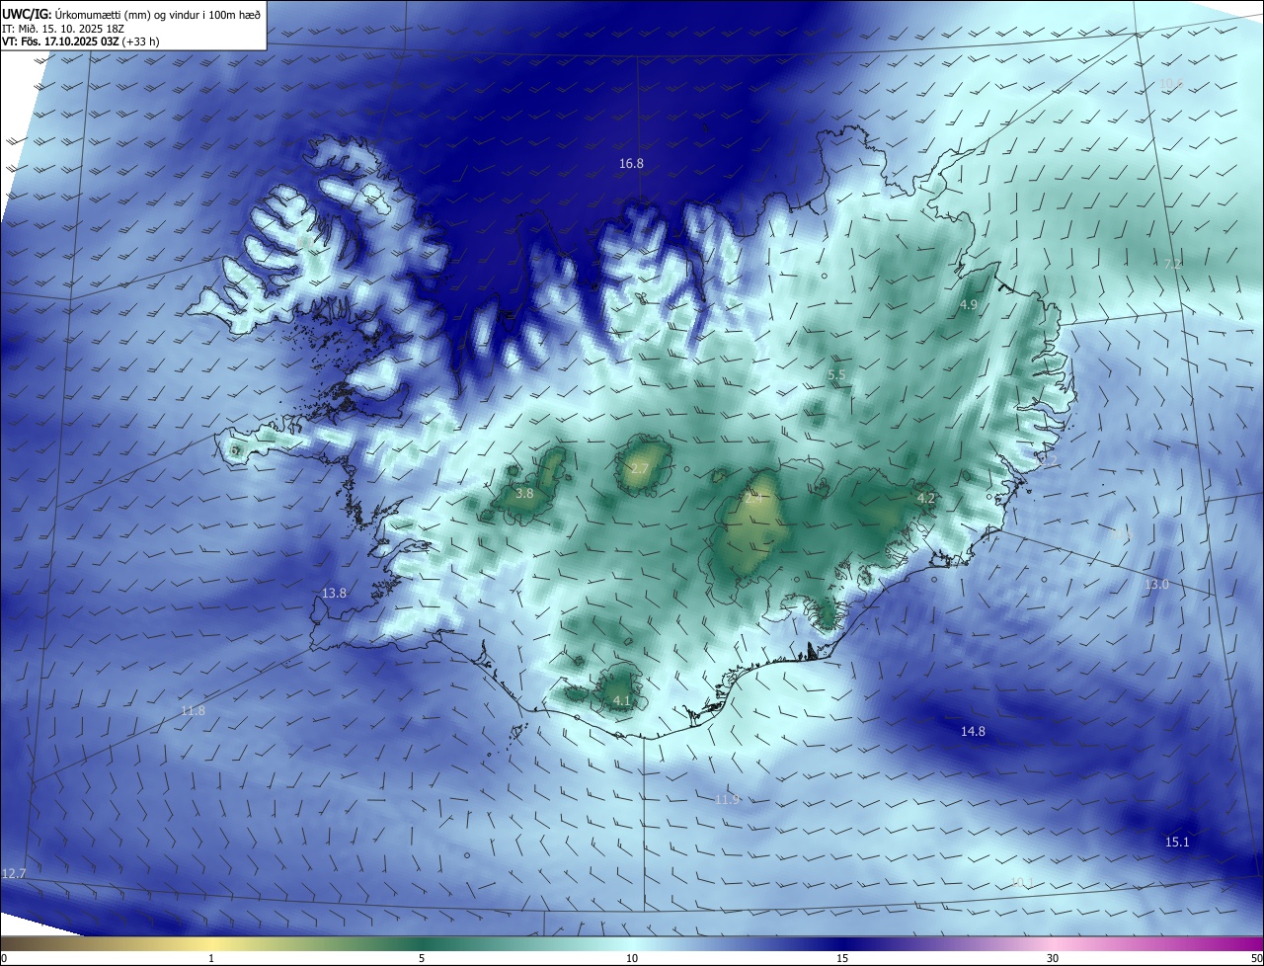Click the 30 tick label on the color scale
Screen dimensions: 1264x966
[1053, 958]
